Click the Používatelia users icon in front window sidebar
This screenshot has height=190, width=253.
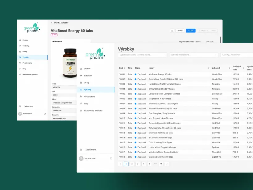pyautogui.click(x=81, y=97)
